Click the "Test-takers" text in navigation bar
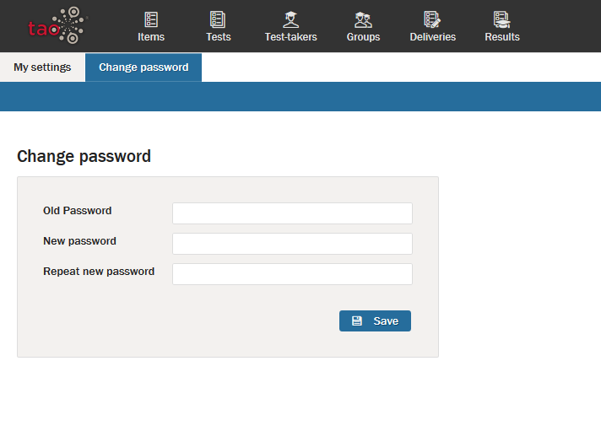 (290, 37)
